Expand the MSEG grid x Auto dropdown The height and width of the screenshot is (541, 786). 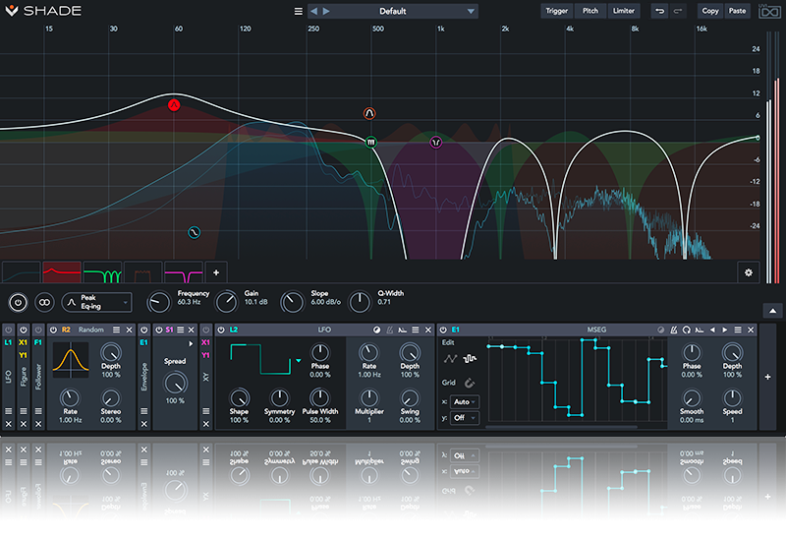(x=465, y=401)
